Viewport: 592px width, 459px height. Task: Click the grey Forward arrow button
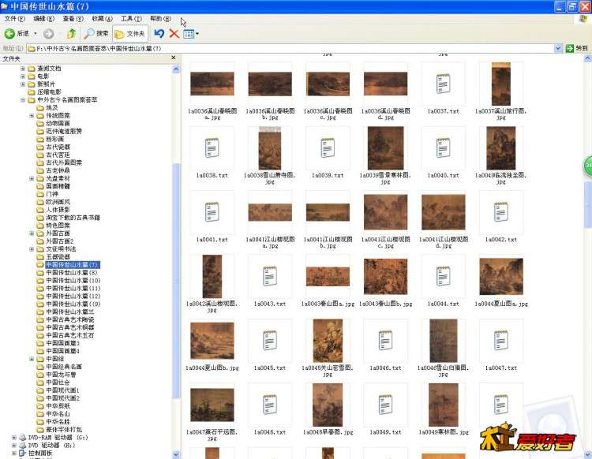pyautogui.click(x=48, y=34)
